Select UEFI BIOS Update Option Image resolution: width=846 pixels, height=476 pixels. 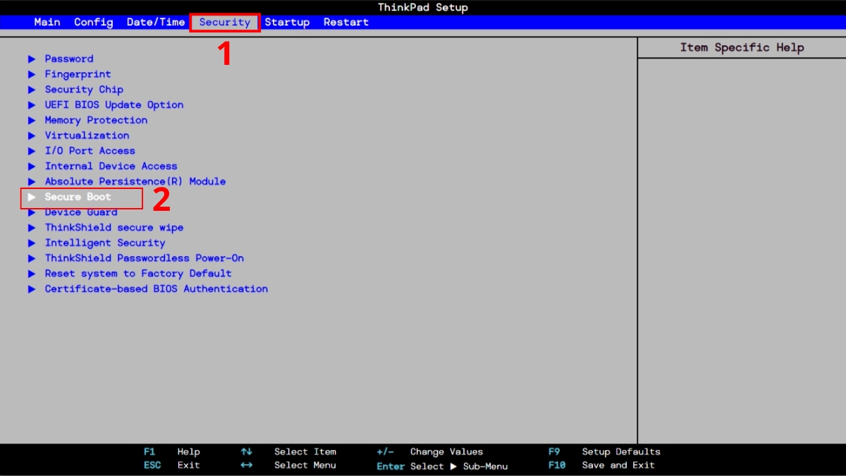point(114,104)
